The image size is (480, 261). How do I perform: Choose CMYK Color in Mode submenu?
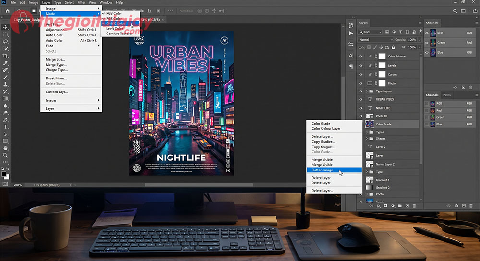(120, 23)
